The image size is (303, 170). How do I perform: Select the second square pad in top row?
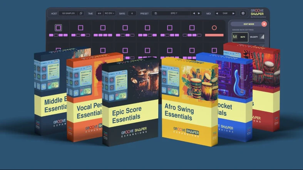(80, 28)
